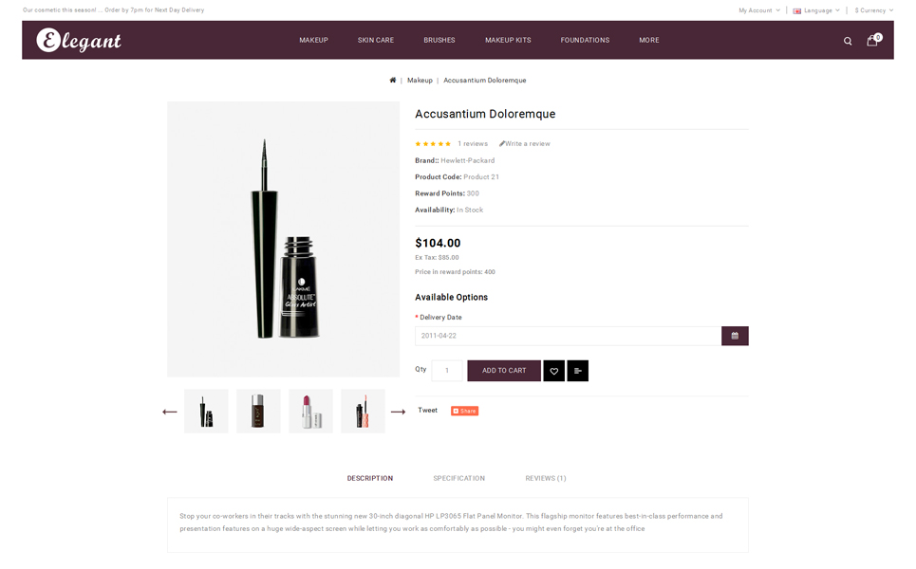The width and height of the screenshot is (916, 569).
Task: Click the home icon in breadcrumb
Action: (x=393, y=80)
